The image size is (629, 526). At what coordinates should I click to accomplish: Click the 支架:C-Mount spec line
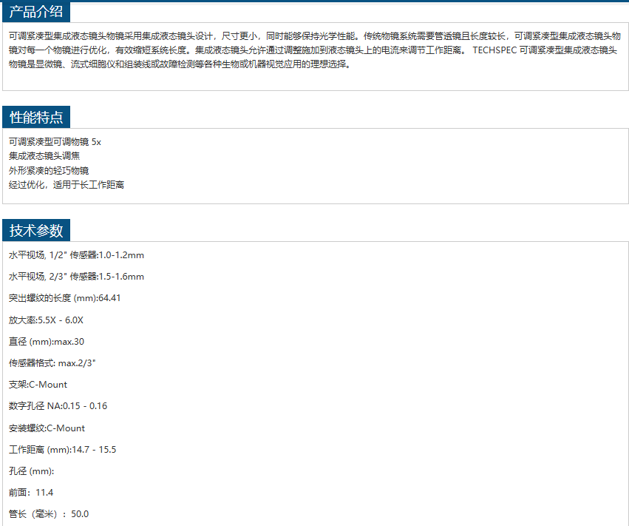coord(38,385)
